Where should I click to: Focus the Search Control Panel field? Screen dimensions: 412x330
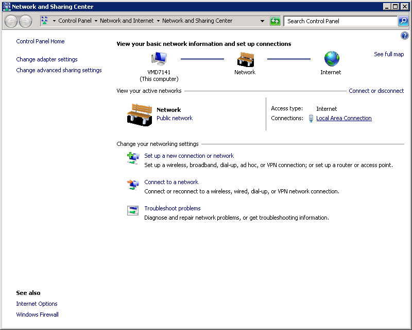tap(340, 21)
